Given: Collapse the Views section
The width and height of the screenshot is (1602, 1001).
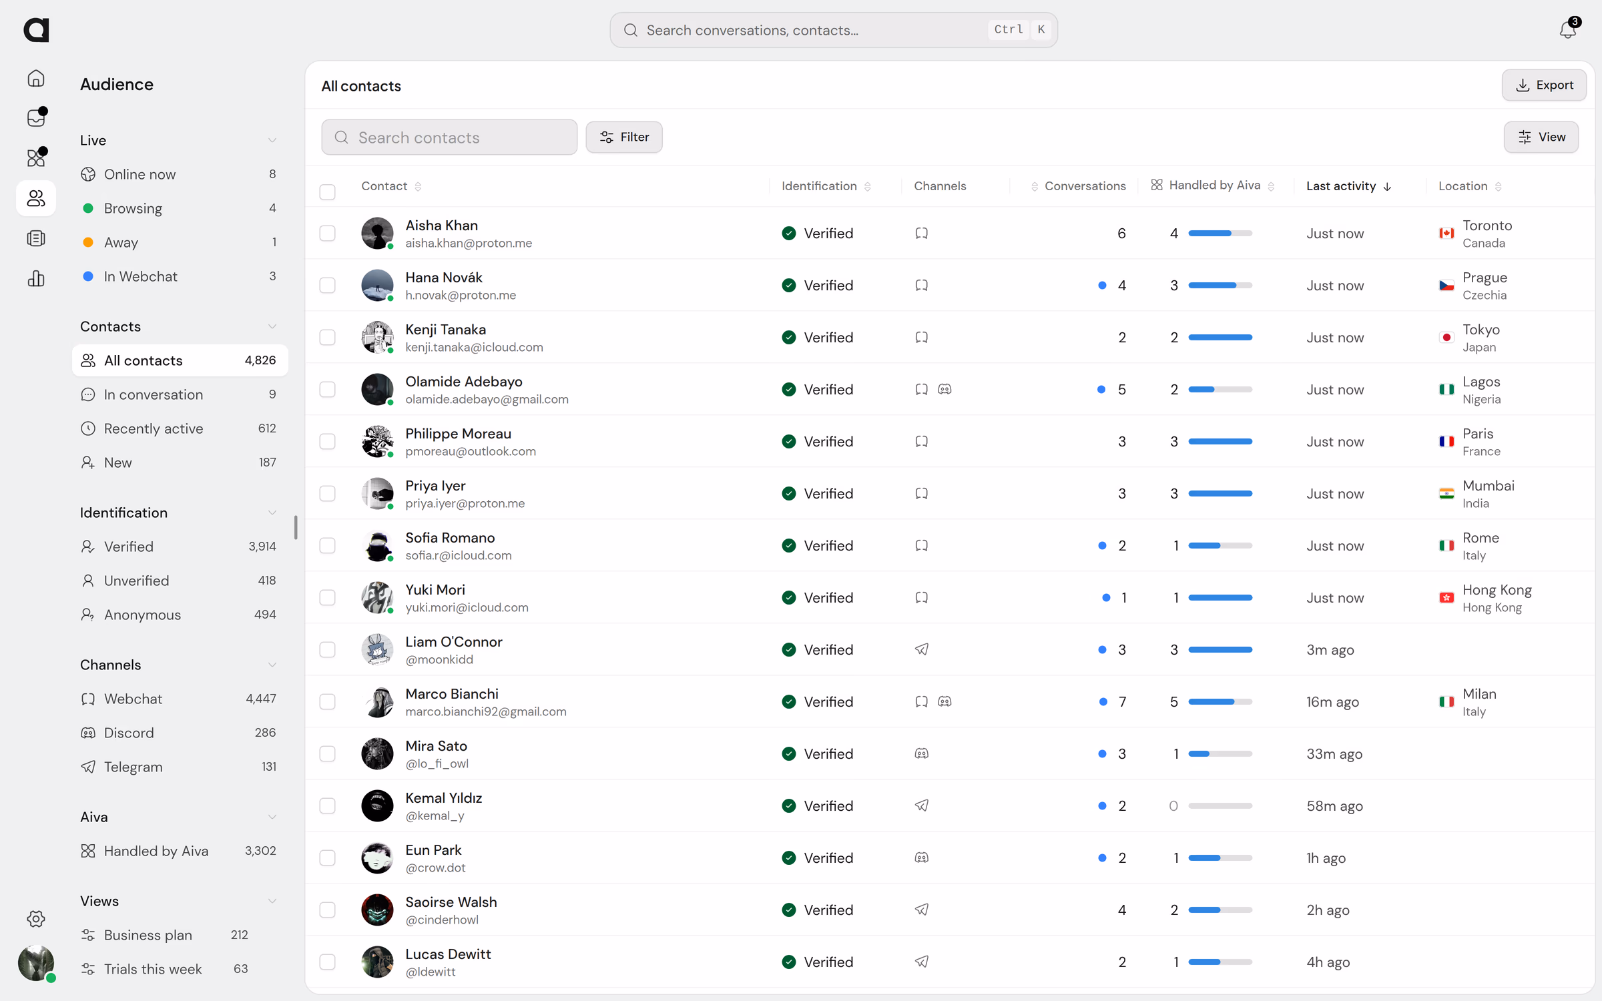Looking at the screenshot, I should click(x=272, y=901).
